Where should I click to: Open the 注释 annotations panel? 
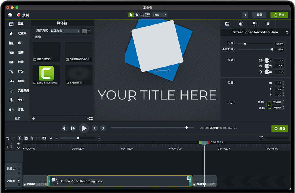(18, 52)
